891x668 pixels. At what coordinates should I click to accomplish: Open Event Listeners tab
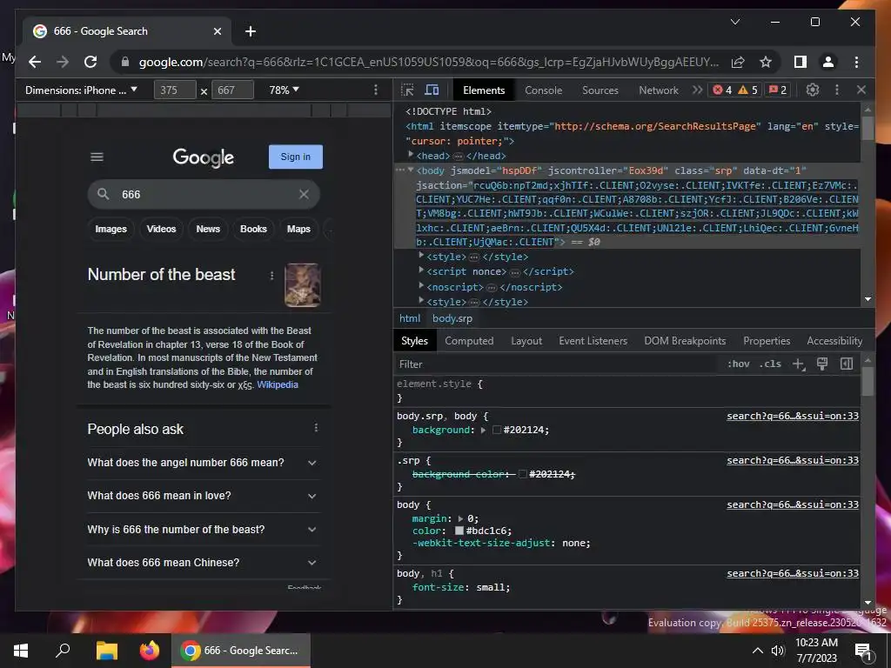(x=593, y=341)
